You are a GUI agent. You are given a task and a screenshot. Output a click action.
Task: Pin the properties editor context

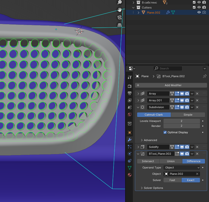(x=204, y=76)
